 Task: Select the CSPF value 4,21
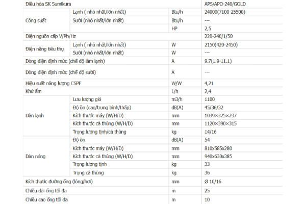208,82
